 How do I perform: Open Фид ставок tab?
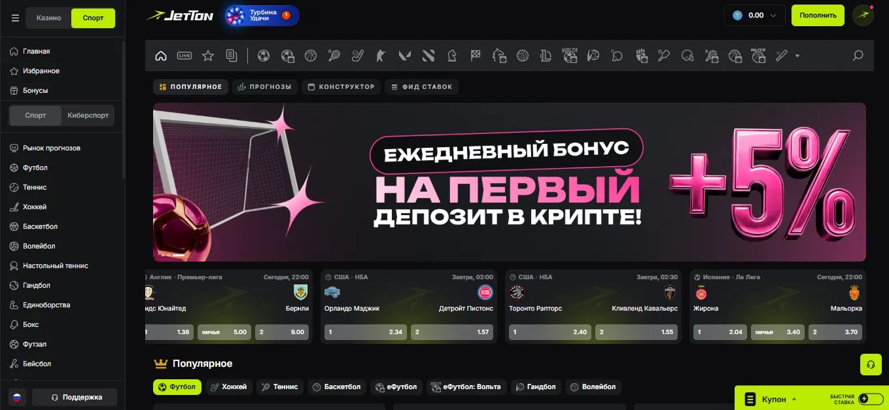(x=422, y=86)
